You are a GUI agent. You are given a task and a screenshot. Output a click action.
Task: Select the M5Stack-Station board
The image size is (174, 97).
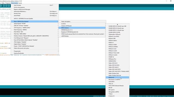point(117,41)
